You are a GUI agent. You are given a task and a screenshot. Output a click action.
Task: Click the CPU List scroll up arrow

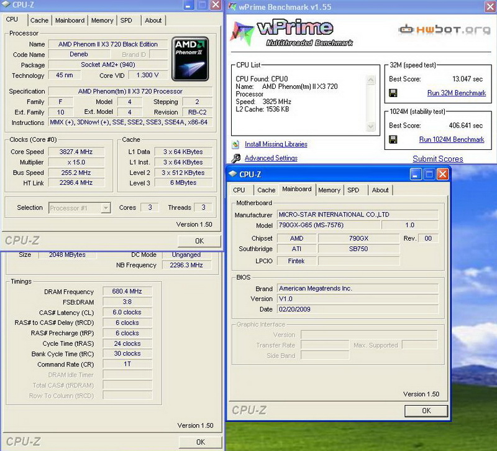[x=370, y=80]
